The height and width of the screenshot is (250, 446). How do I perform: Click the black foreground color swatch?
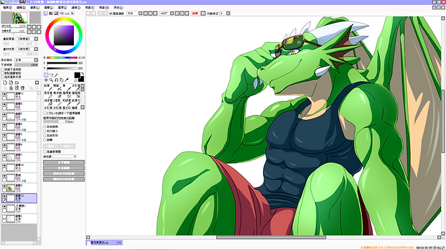(x=77, y=75)
